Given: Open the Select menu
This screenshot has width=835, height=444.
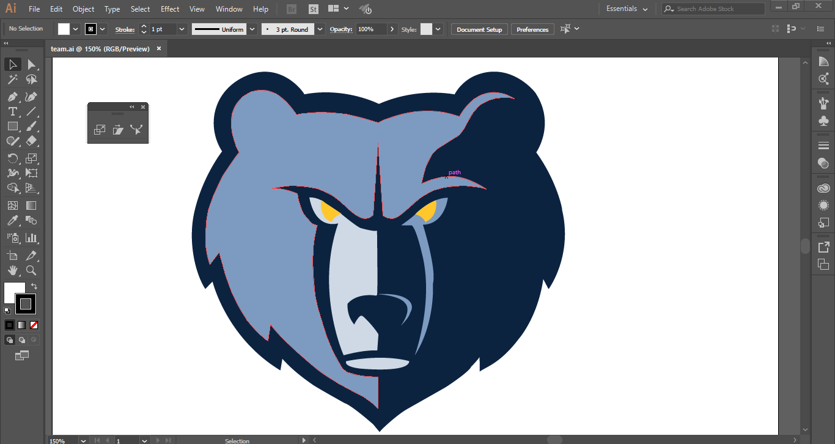Looking at the screenshot, I should click(140, 9).
